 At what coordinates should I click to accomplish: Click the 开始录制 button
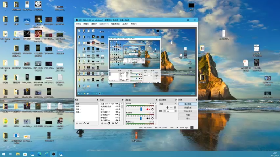pos(188,107)
